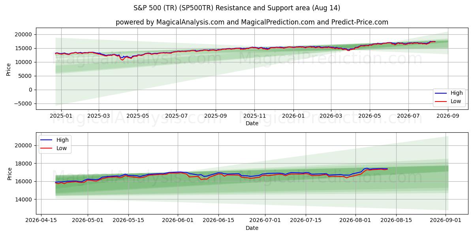Click the bottom chart x-axis label '2026-05-01'
474x237 pixels.
pos(88,221)
